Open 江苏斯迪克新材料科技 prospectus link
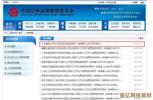 point(81,53)
